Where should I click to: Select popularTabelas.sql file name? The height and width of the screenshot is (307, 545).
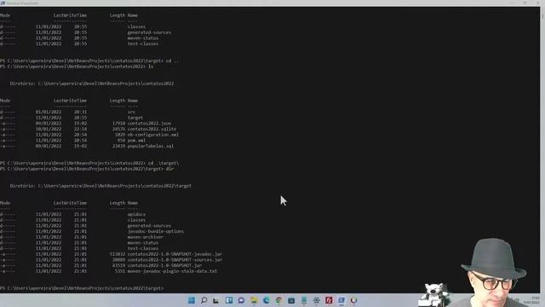pyautogui.click(x=151, y=146)
